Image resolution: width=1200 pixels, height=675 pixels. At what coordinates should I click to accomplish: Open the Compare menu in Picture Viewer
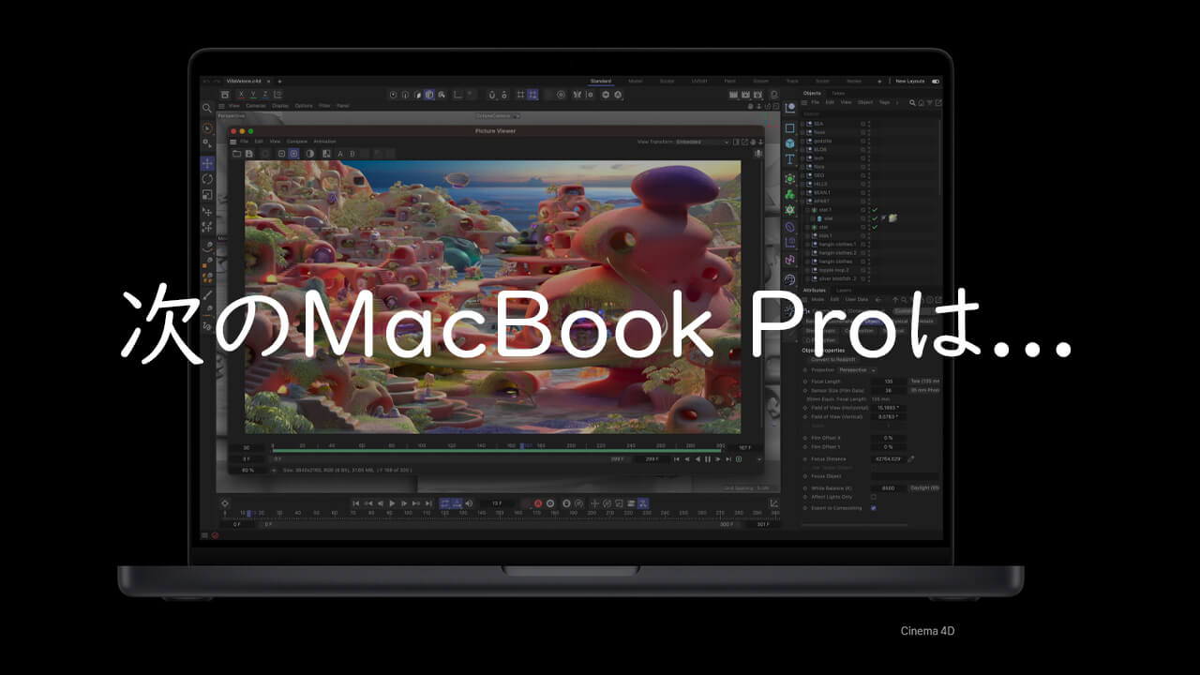297,142
